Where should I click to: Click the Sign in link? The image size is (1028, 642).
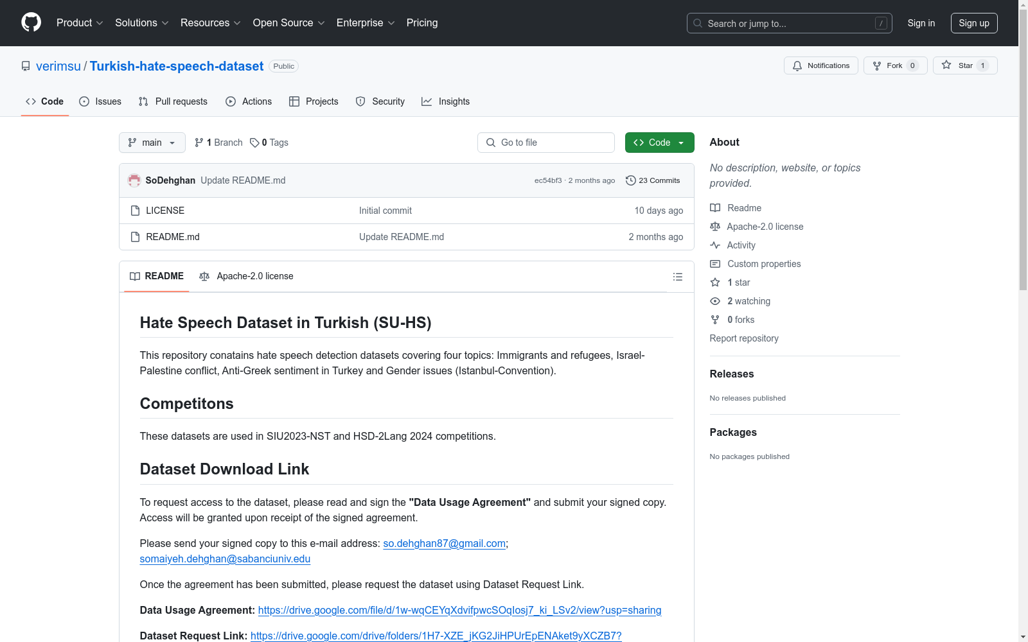coord(921,23)
